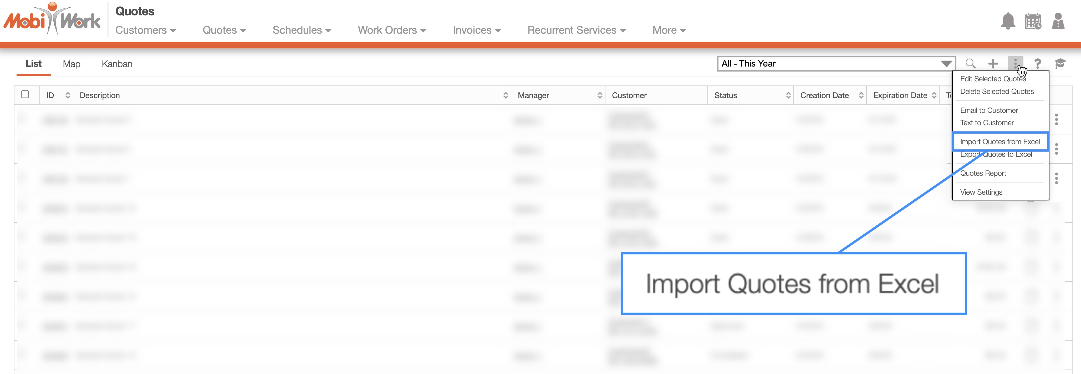Sort by Expiration Date column arrows

point(934,95)
